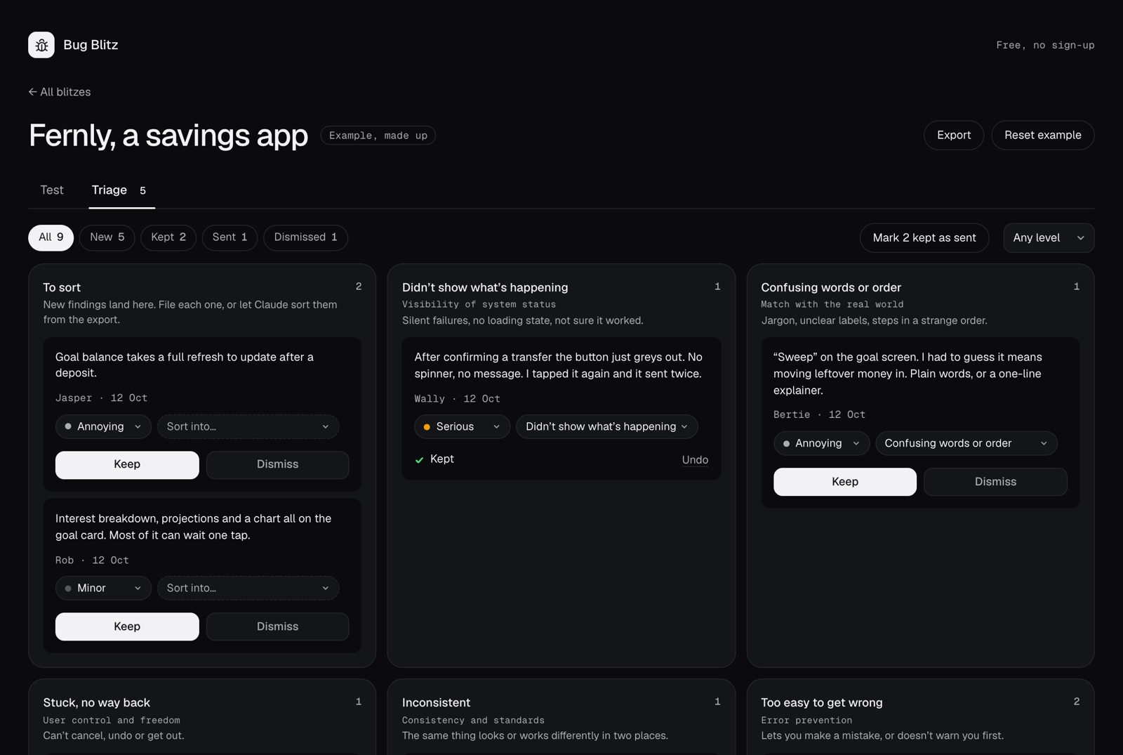The width and height of the screenshot is (1123, 755).
Task: Click Reset example button
Action: [1042, 136]
